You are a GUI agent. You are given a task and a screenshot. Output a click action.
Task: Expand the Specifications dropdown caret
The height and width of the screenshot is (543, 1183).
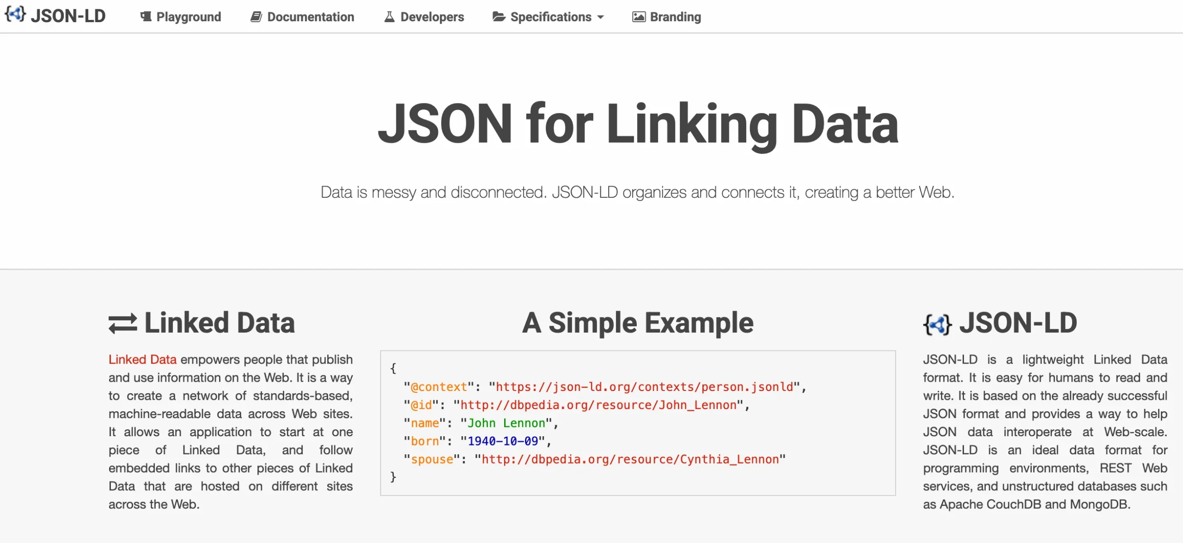(601, 17)
